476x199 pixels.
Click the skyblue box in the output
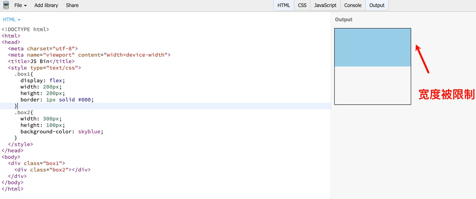coord(373,48)
